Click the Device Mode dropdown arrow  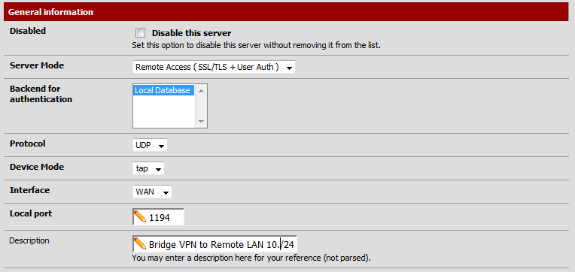coord(158,170)
